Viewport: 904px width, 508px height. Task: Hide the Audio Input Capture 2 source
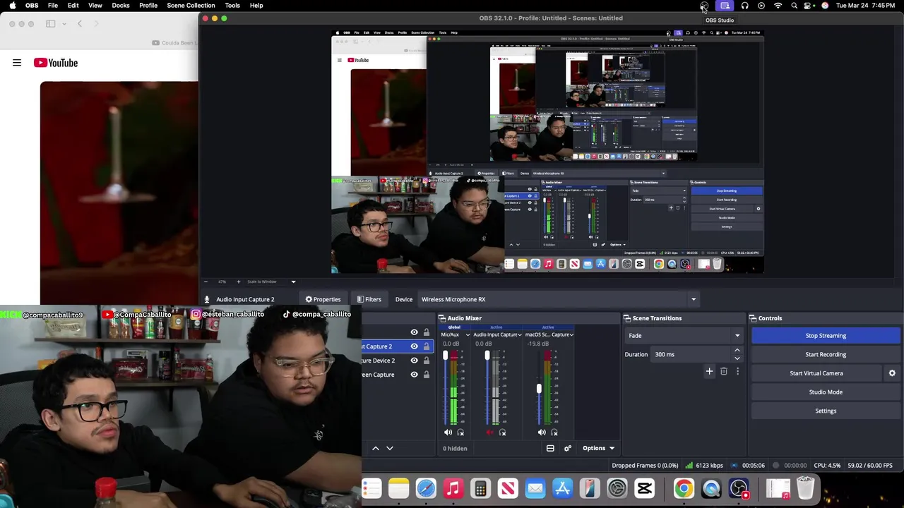pyautogui.click(x=414, y=346)
